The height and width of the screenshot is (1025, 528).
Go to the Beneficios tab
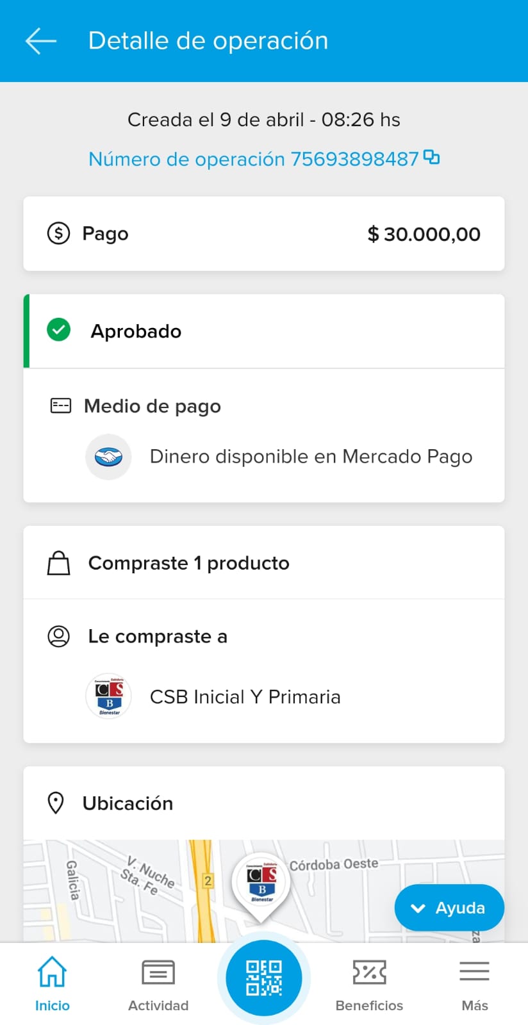pos(369,984)
